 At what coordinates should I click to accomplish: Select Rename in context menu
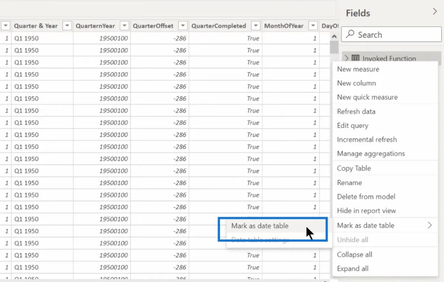point(385,182)
